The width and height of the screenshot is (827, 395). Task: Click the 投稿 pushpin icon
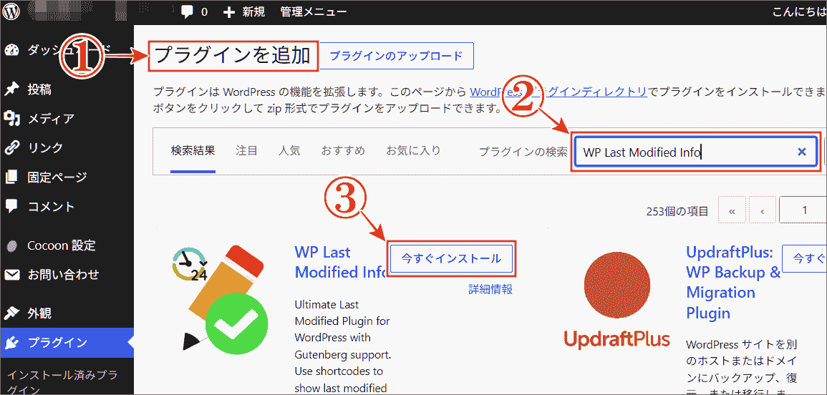tap(11, 89)
